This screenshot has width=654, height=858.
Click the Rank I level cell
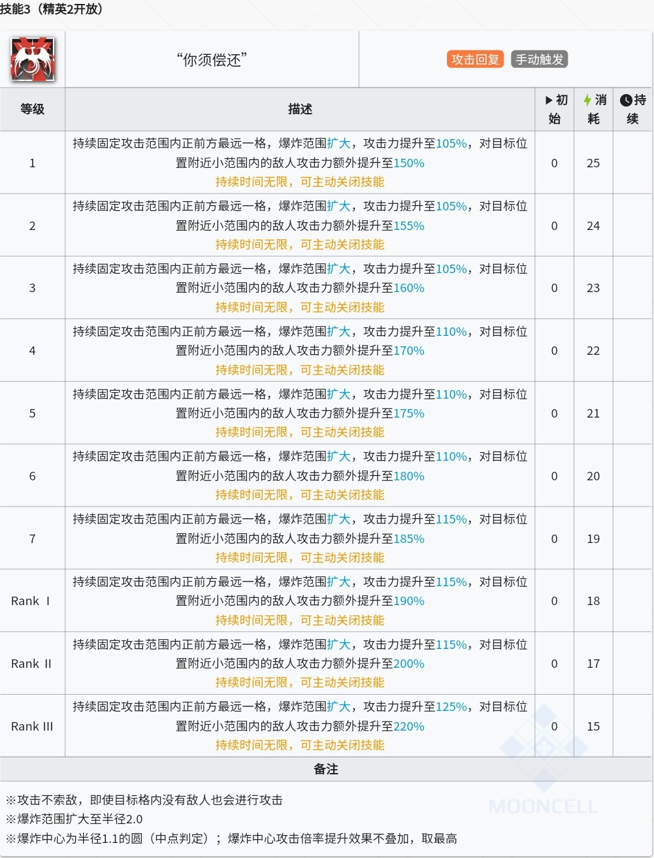click(32, 601)
